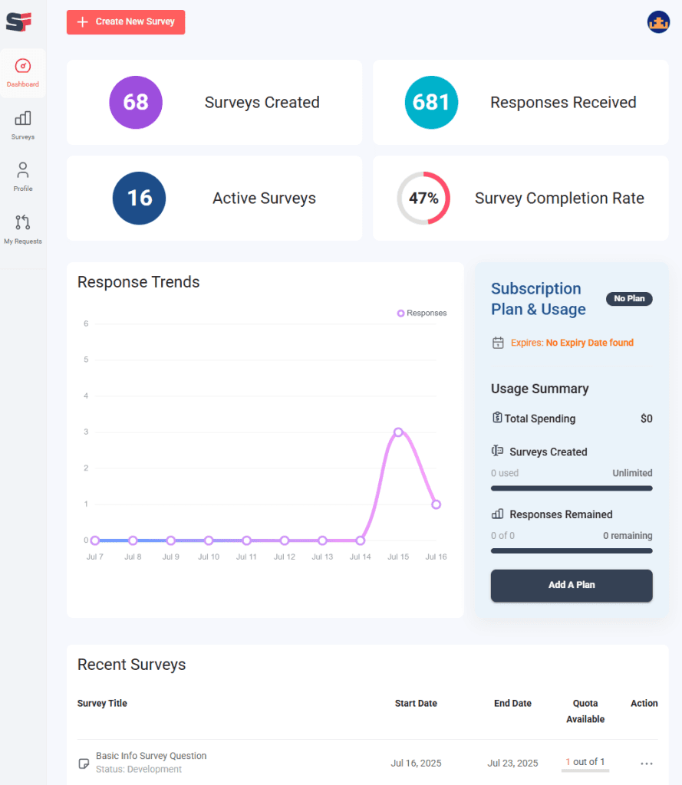Viewport: 682px width, 785px height.
Task: Click the Responses Remained bar chart icon
Action: [x=497, y=514]
